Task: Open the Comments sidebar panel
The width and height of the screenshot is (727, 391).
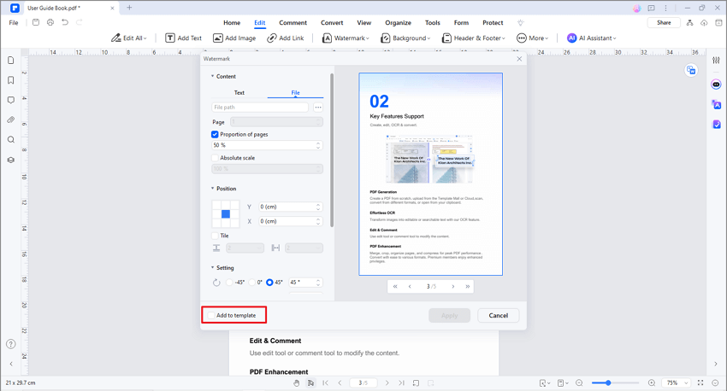Action: [x=10, y=100]
